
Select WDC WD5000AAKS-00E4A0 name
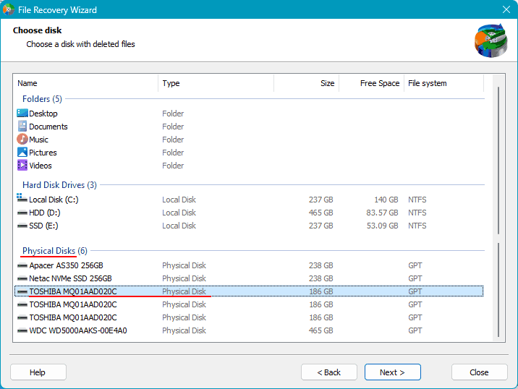point(78,330)
